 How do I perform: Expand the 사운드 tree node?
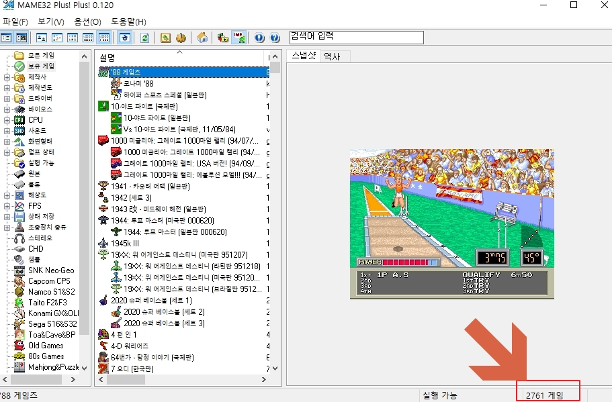(x=7, y=131)
